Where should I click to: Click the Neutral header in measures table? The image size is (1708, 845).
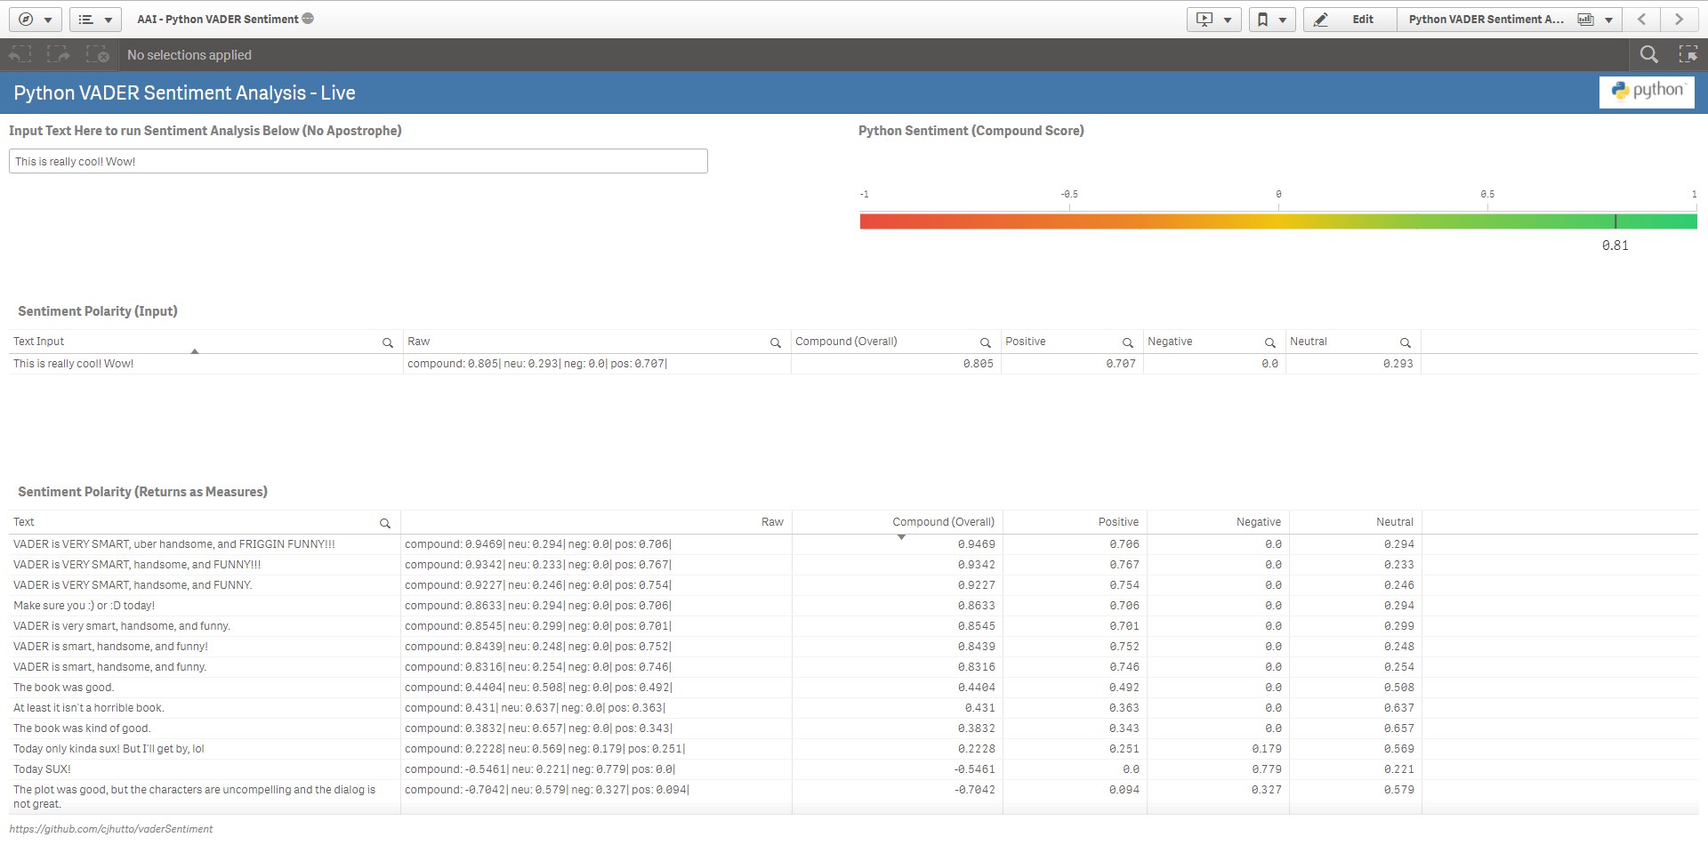1395,522
